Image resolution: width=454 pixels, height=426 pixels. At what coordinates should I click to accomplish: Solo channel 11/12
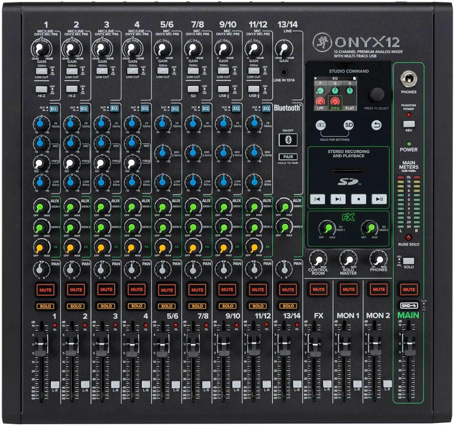[x=258, y=306]
